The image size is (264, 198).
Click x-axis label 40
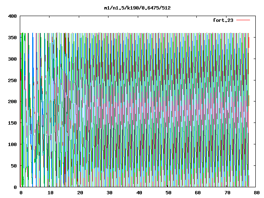(139, 193)
